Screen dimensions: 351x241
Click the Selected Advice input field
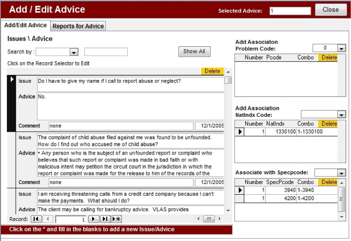[x=290, y=11]
